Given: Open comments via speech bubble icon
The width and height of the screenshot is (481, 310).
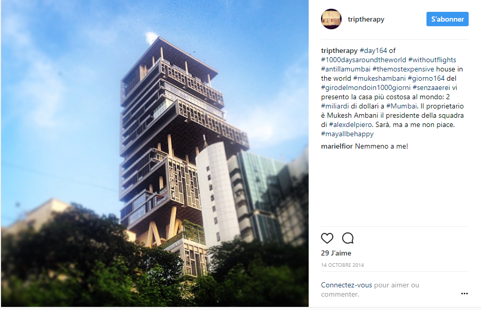Looking at the screenshot, I should 348,238.
